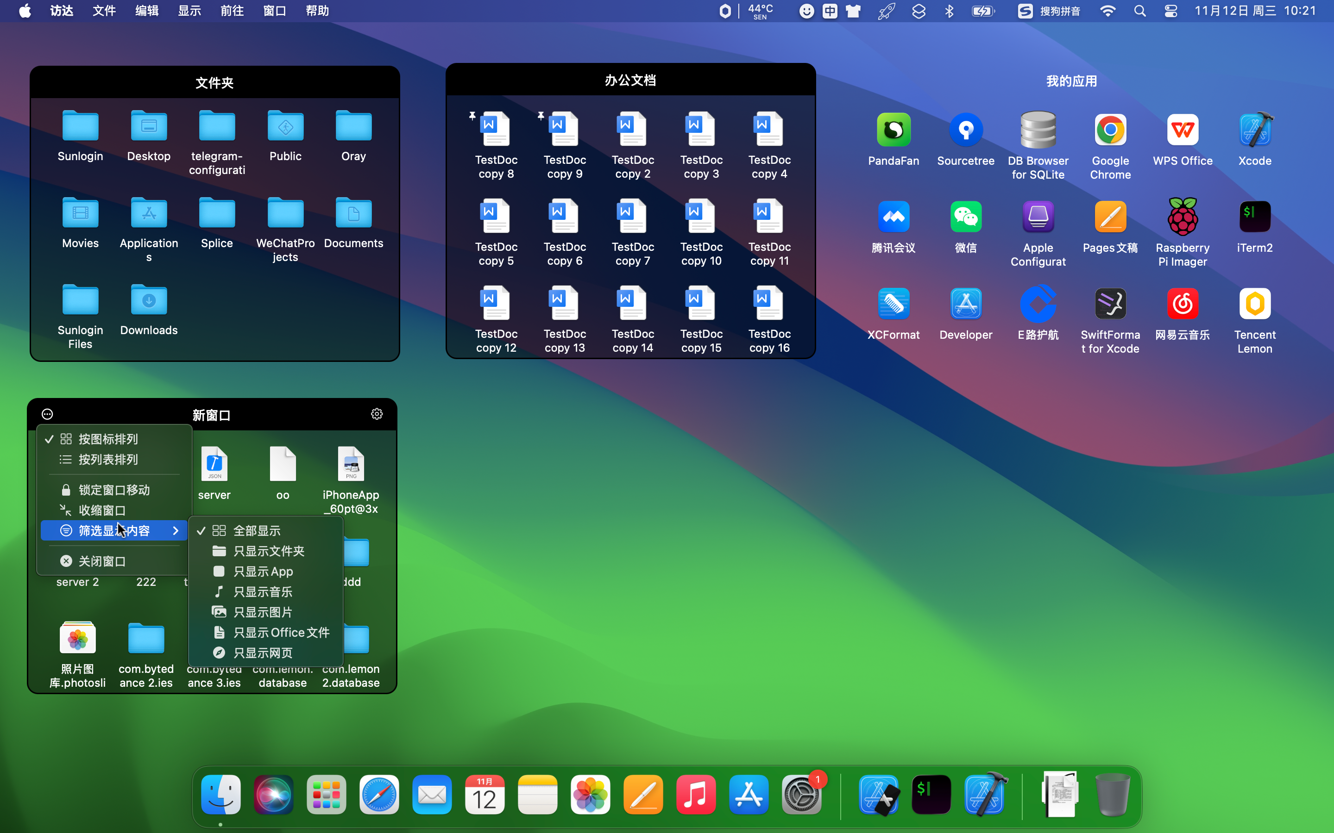The image size is (1334, 833).
Task: Click 关闭窗口 in the context menu
Action: (102, 561)
